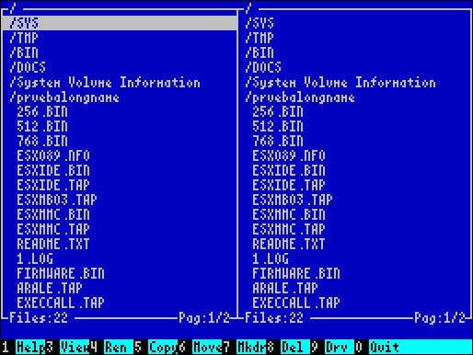Activate the Del command
Viewport: 473px width, 355px height.
pos(295,347)
